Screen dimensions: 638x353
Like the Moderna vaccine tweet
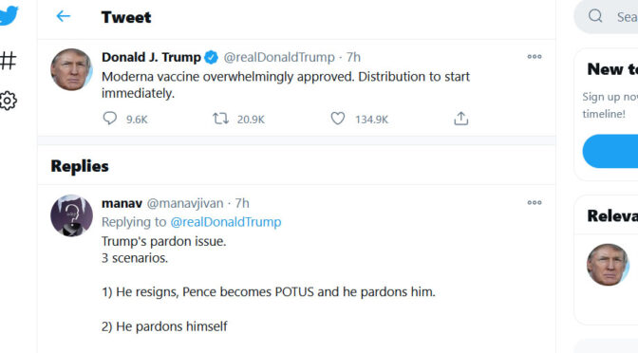[x=338, y=119]
